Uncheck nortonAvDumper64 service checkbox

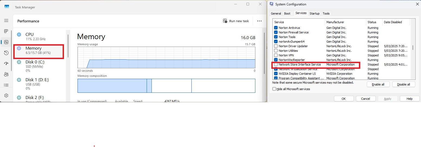[276, 42]
